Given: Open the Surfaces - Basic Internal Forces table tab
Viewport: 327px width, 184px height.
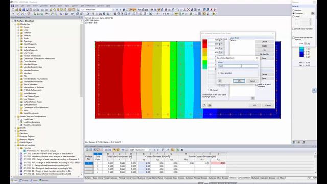Looking at the screenshot, I should click(x=97, y=178).
